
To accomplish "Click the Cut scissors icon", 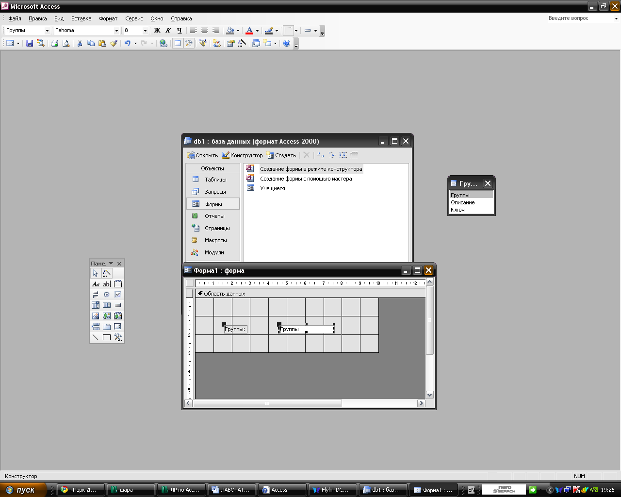I will pyautogui.click(x=80, y=43).
